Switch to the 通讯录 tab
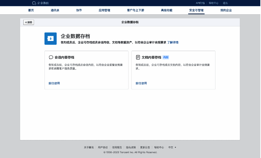The height and width of the screenshot is (158, 261). [55, 10]
